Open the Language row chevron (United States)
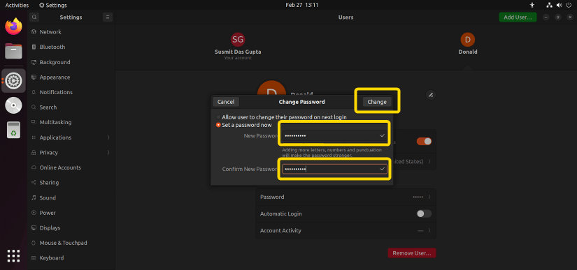The height and width of the screenshot is (270, 577). pos(429,161)
